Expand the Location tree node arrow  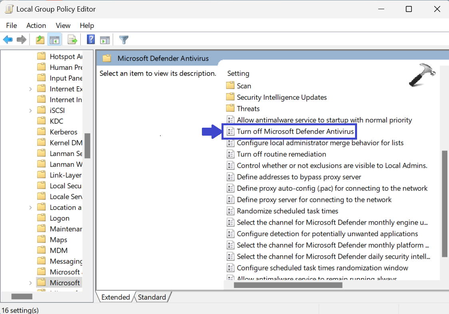coord(30,207)
